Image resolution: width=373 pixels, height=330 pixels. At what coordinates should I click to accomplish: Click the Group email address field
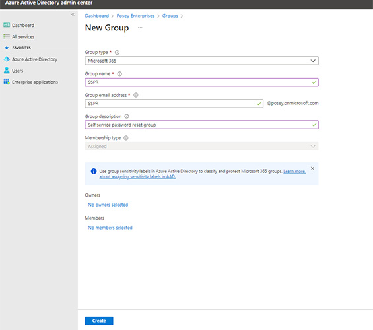coord(174,104)
